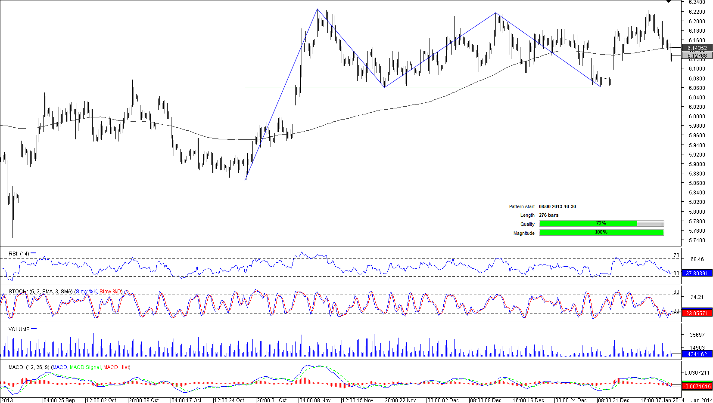Click the 12:00 24 Oct date label
This screenshot has width=713, height=403.
tap(229, 400)
